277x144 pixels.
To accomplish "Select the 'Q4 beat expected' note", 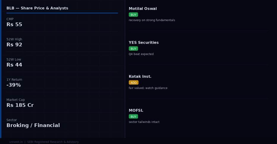I will pyautogui.click(x=141, y=54).
